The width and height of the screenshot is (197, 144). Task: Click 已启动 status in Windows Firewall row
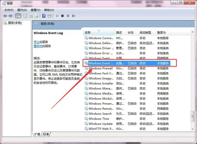(x=132, y=69)
